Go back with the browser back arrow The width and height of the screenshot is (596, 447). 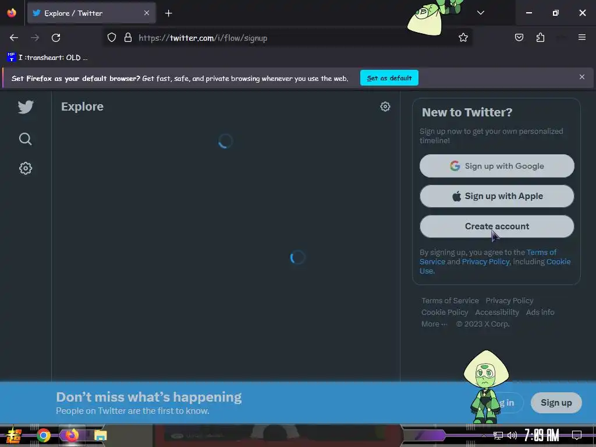[14, 38]
